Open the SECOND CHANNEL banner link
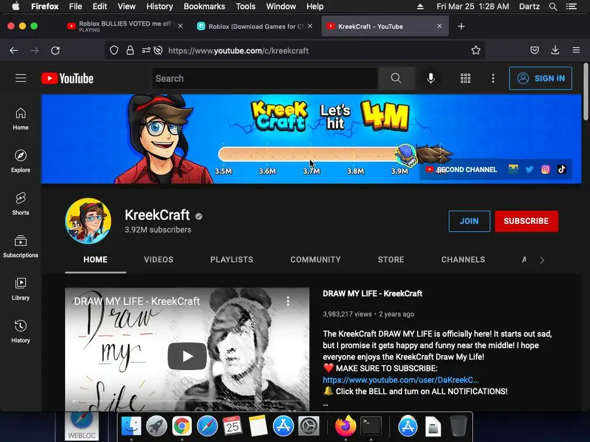The height and width of the screenshot is (442, 590). [x=462, y=170]
